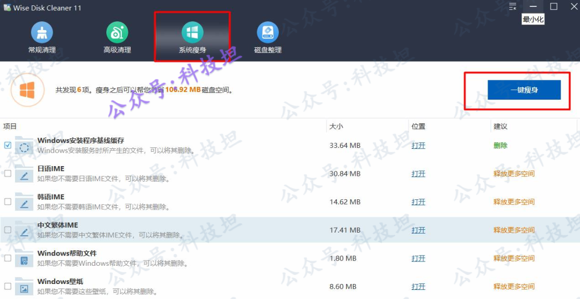Click 打开 link for Windows帮助文件
This screenshot has height=299, width=580.
coord(418,258)
